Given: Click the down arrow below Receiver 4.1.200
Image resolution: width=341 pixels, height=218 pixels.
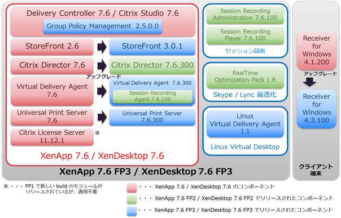Looking at the screenshot, I should (310, 82).
